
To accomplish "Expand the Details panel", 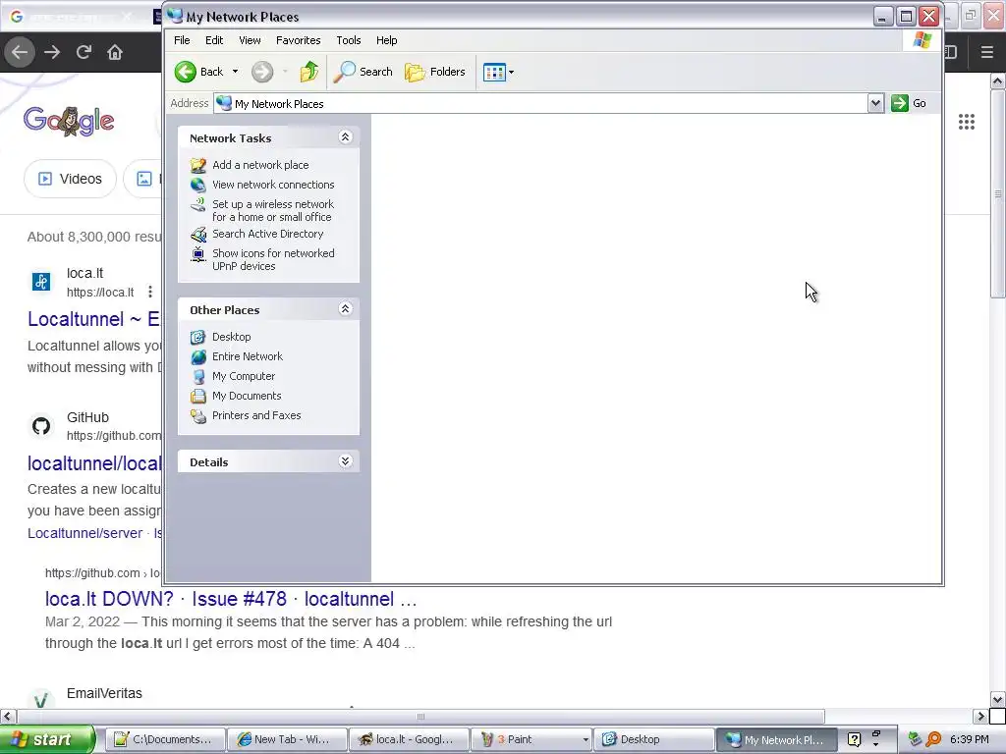I will pyautogui.click(x=345, y=461).
